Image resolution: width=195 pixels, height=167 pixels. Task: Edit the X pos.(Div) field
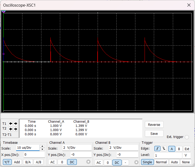[34, 155]
